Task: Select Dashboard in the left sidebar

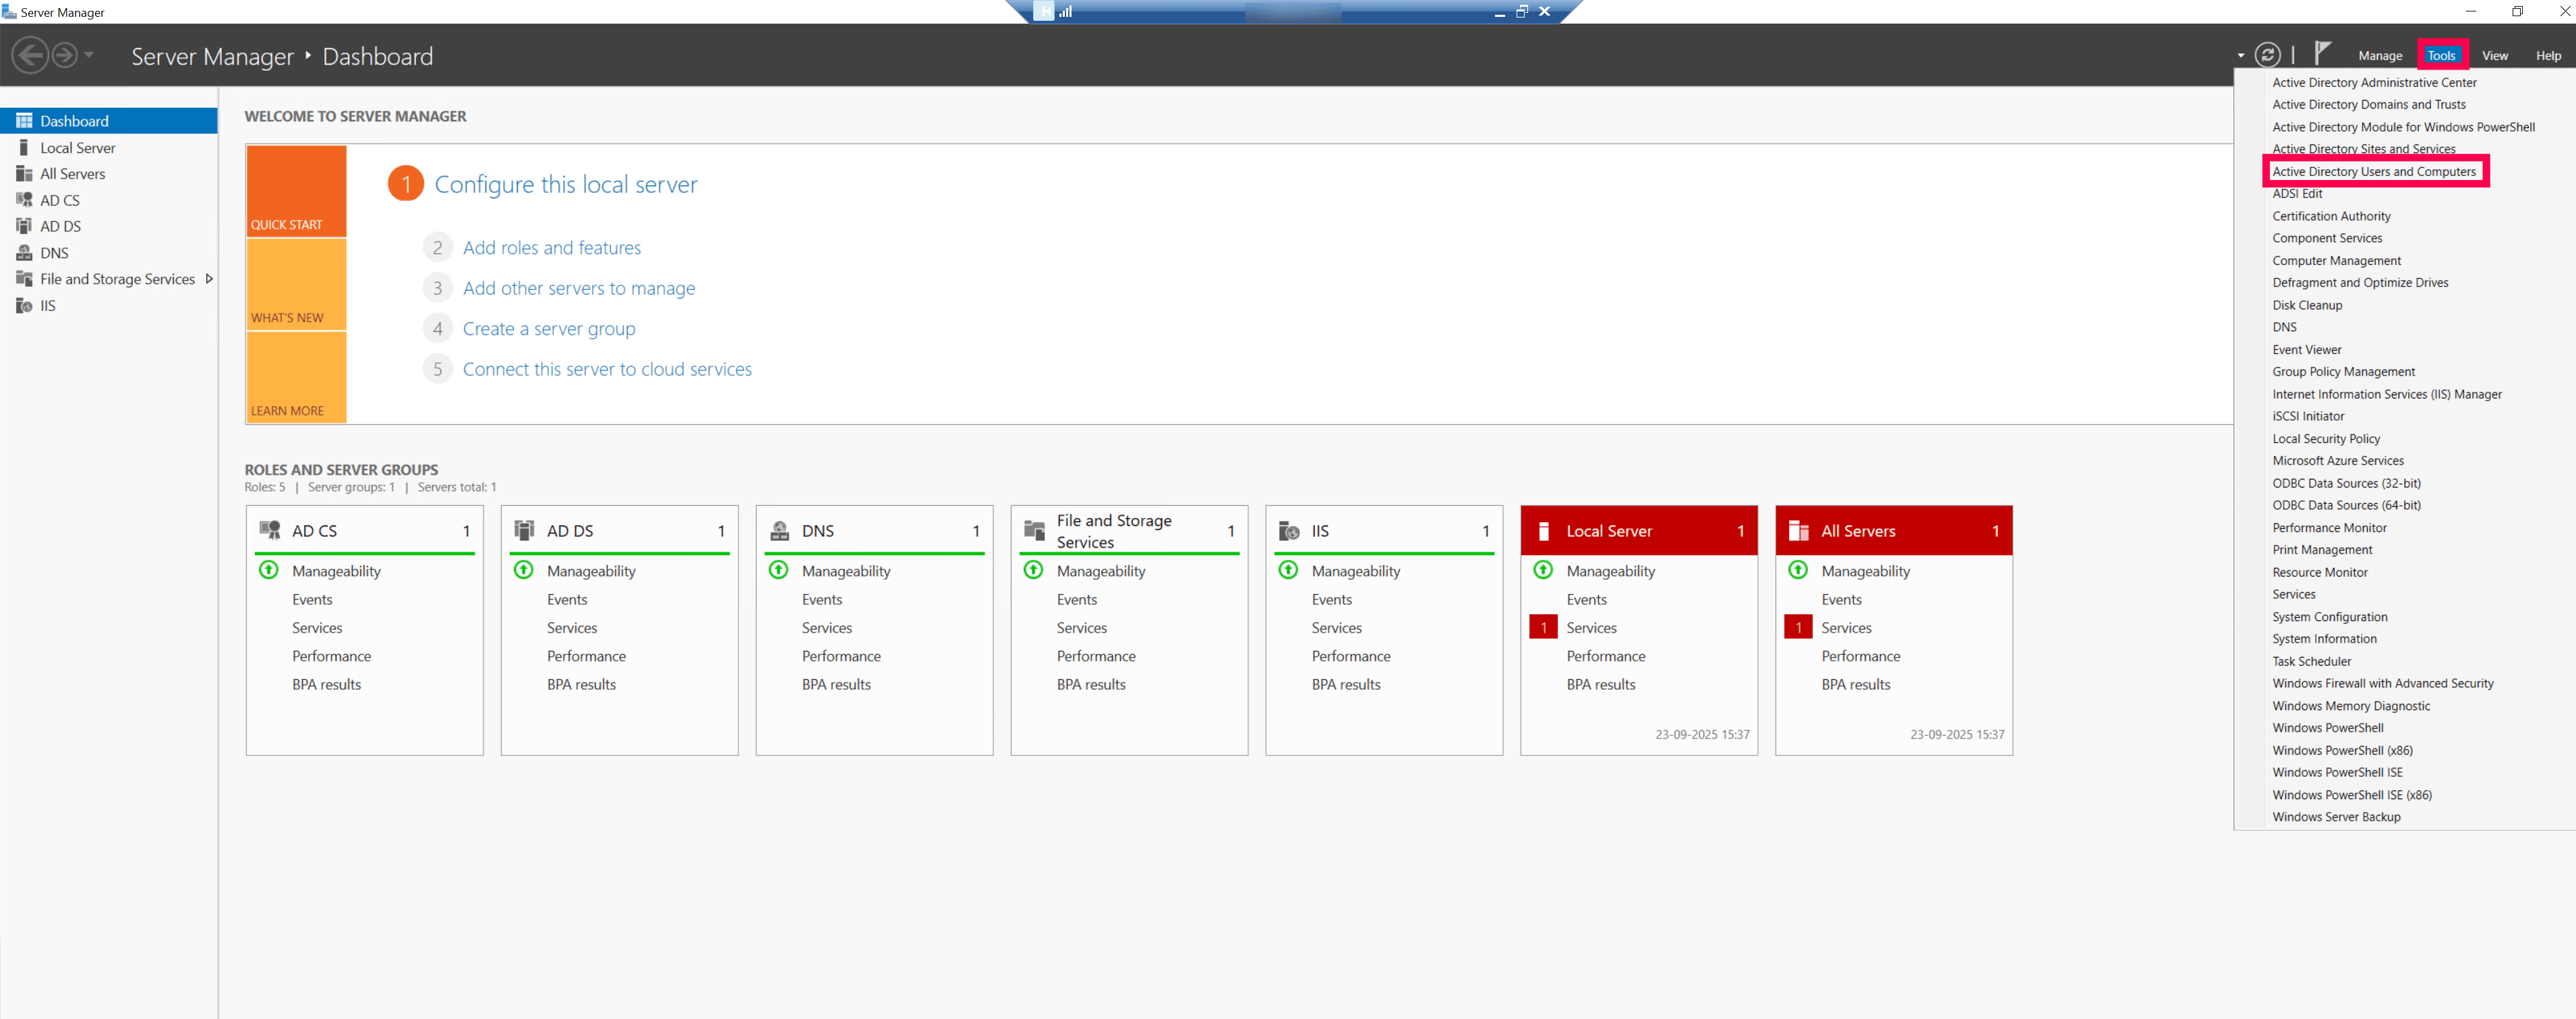Action: point(75,120)
